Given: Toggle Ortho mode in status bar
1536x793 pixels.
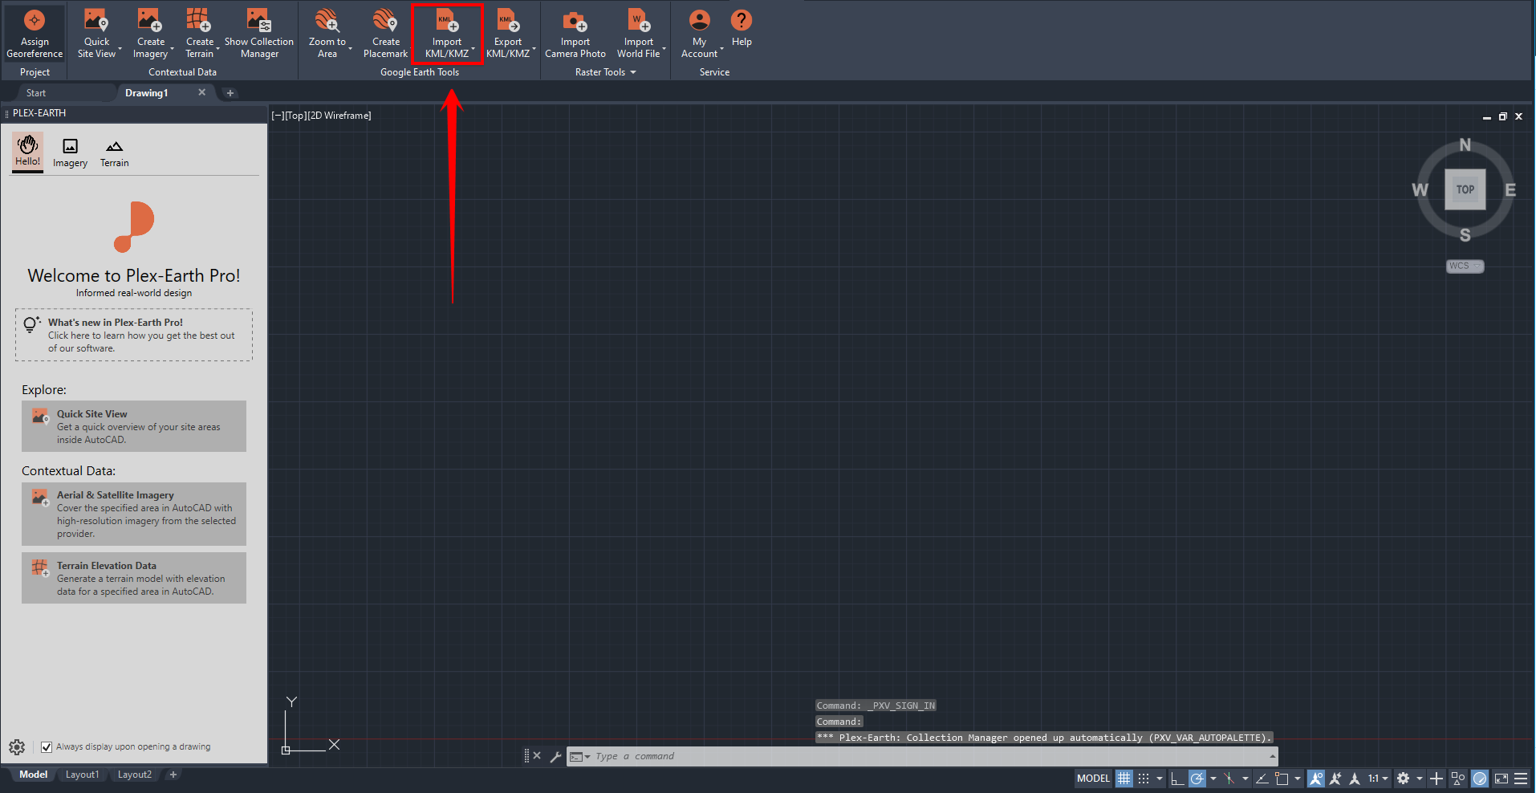Looking at the screenshot, I should pyautogui.click(x=1176, y=779).
